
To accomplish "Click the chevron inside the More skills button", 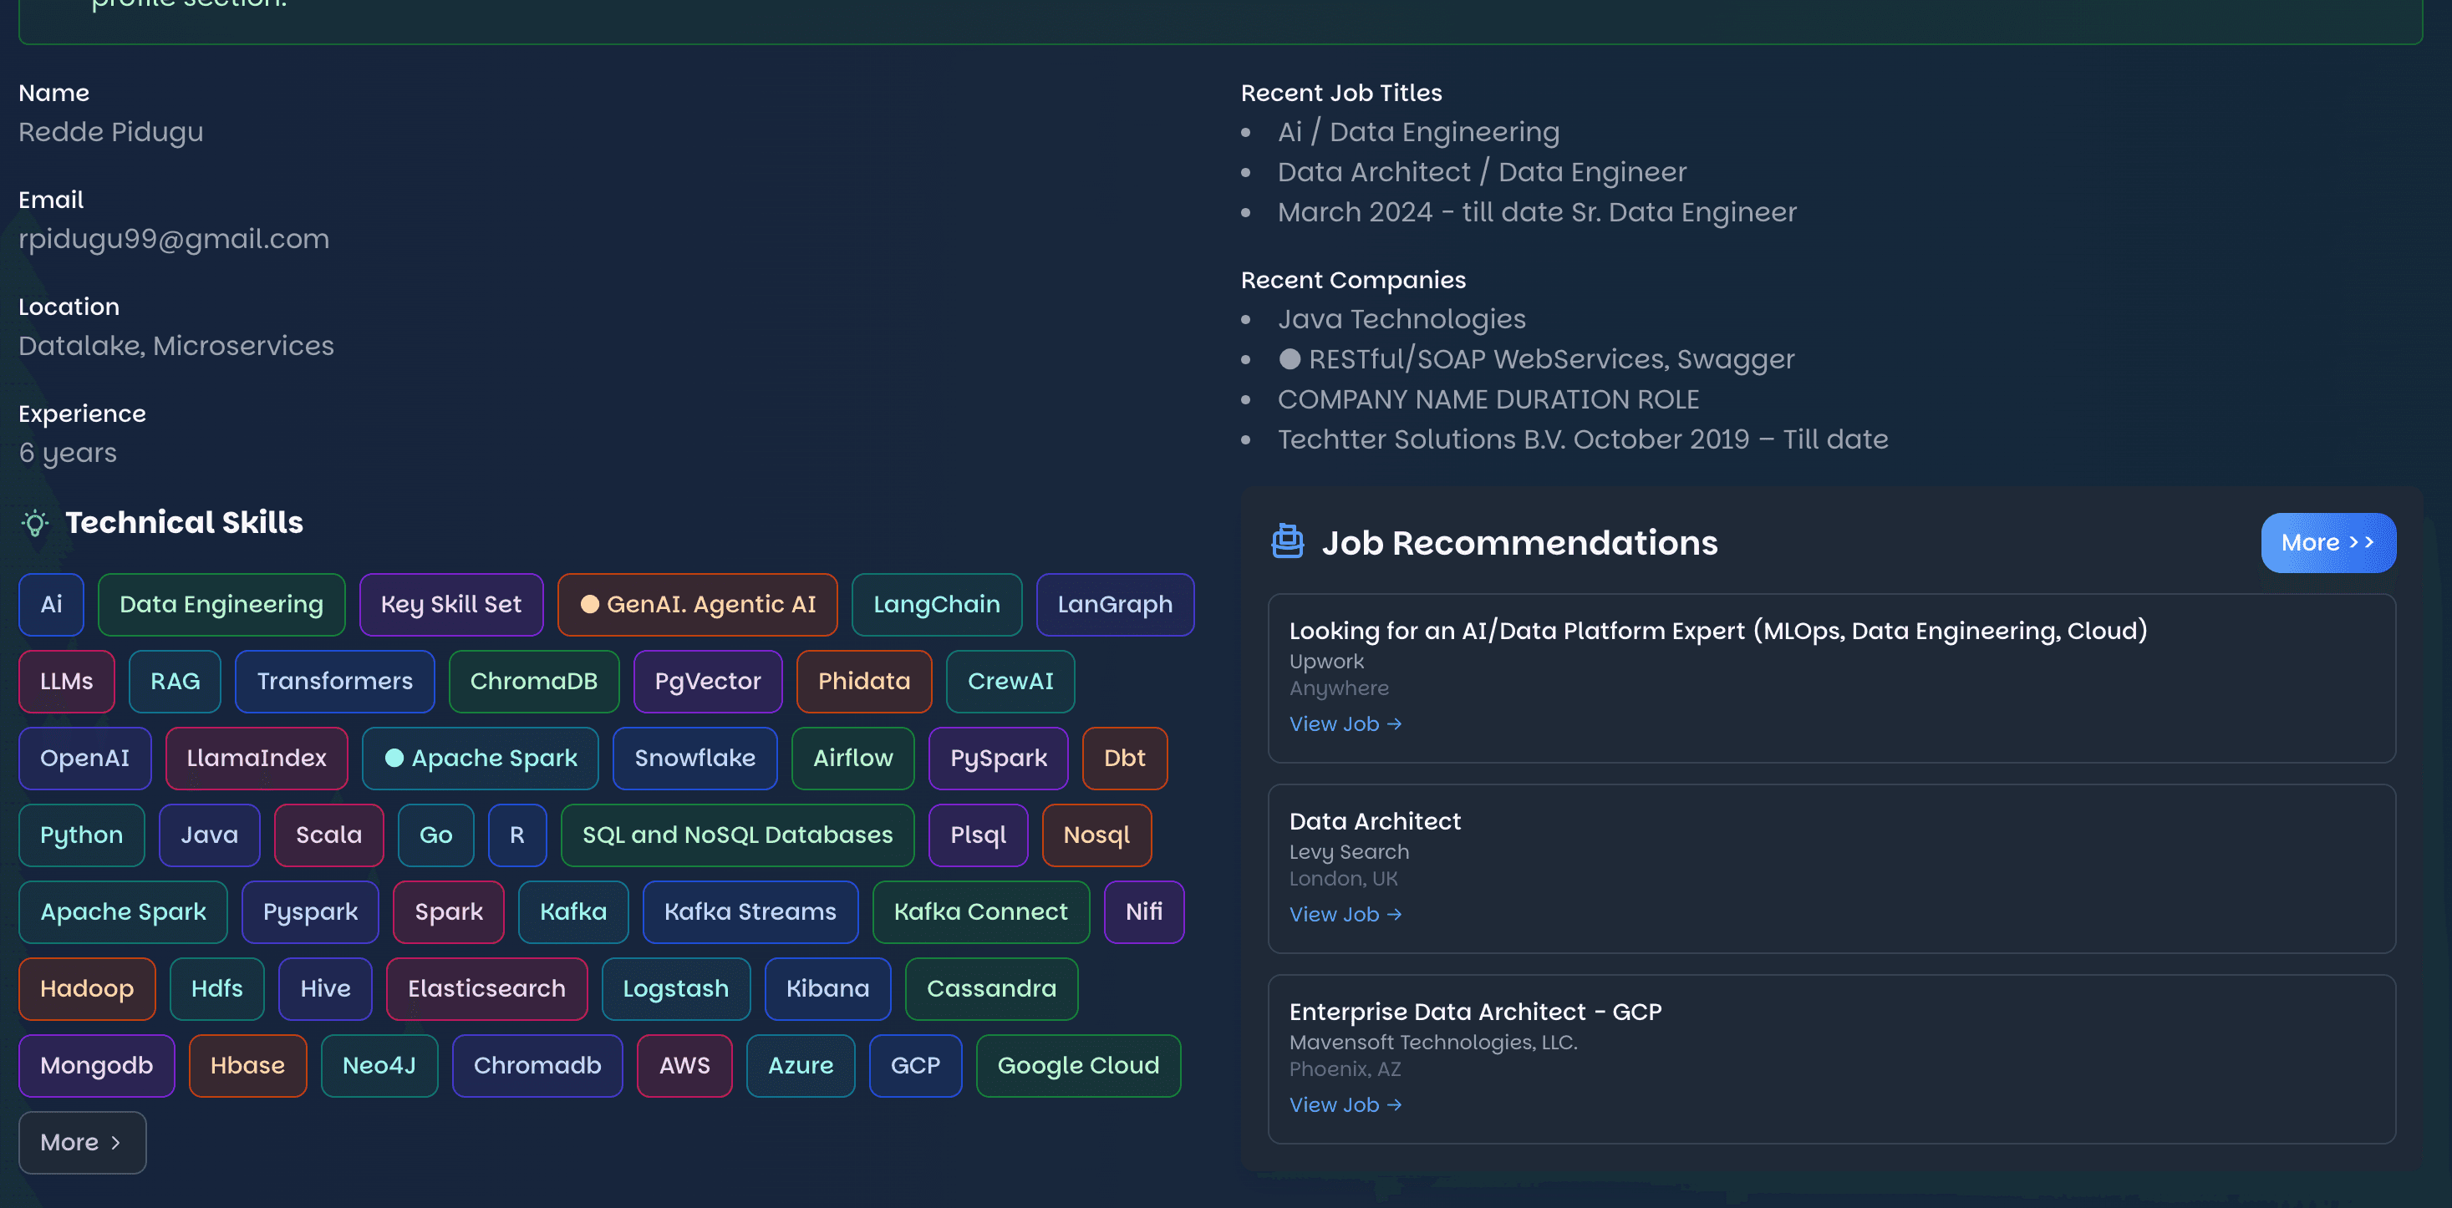I will (x=115, y=1142).
